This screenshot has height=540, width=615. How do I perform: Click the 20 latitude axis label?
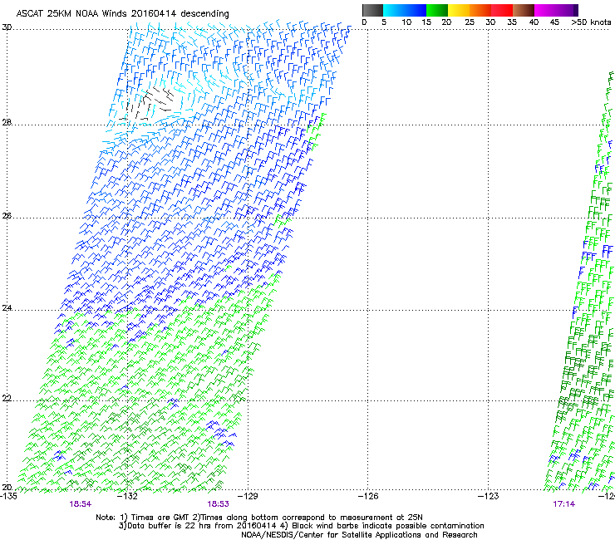coord(7,487)
